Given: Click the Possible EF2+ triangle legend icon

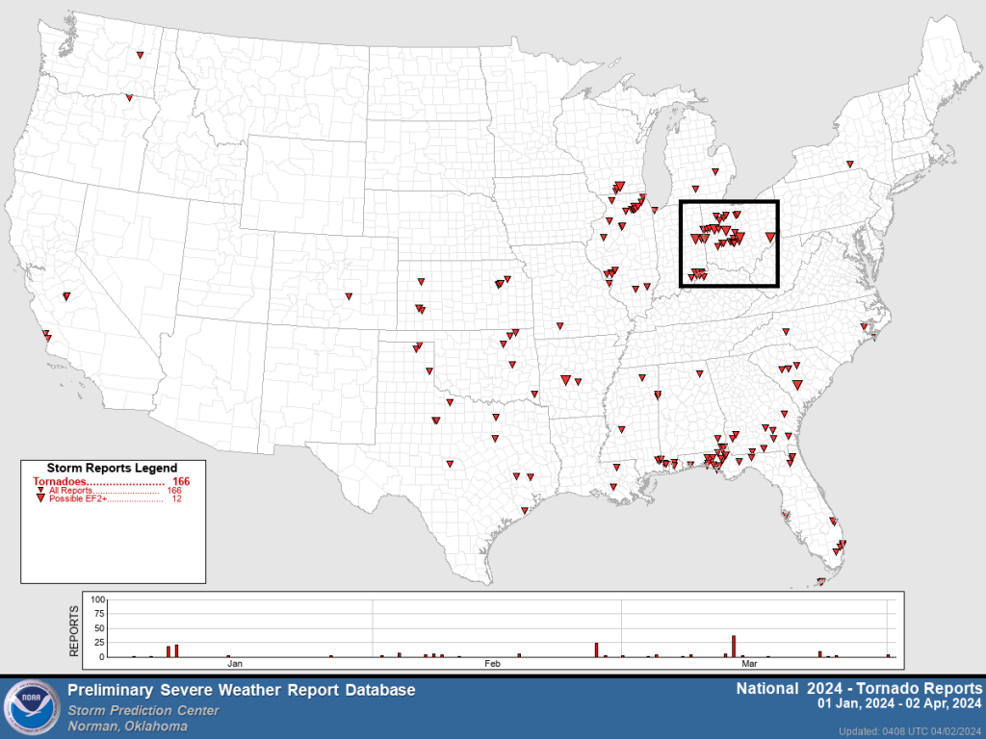Looking at the screenshot, I should click(40, 499).
